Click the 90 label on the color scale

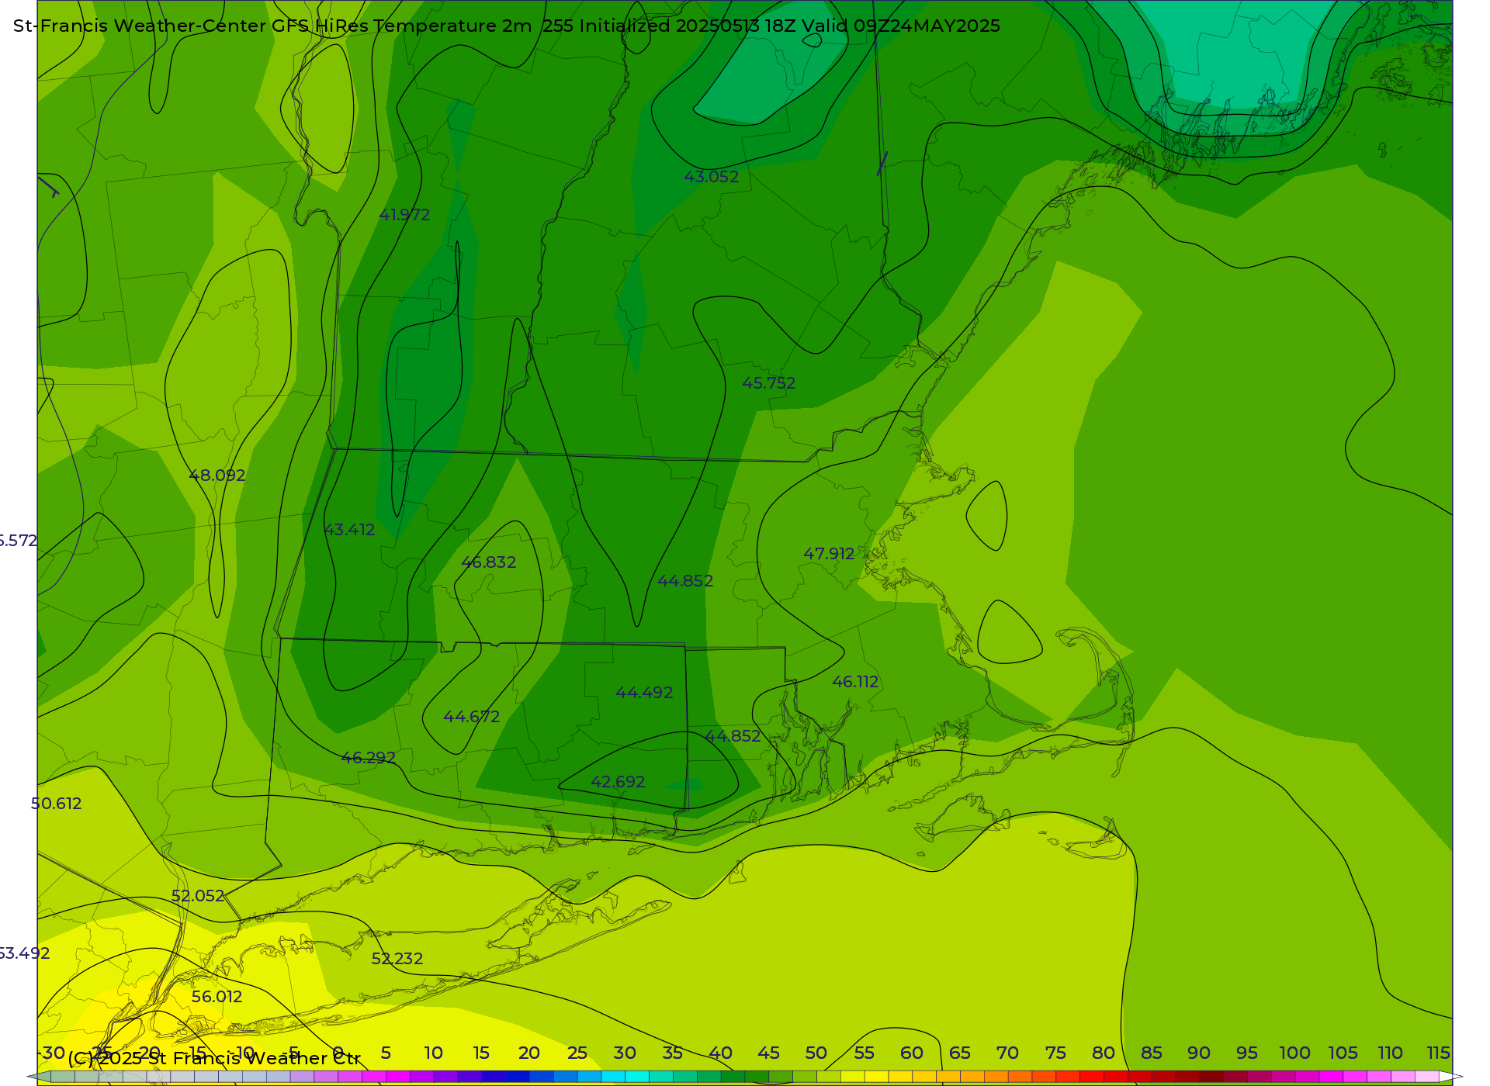(1199, 1053)
